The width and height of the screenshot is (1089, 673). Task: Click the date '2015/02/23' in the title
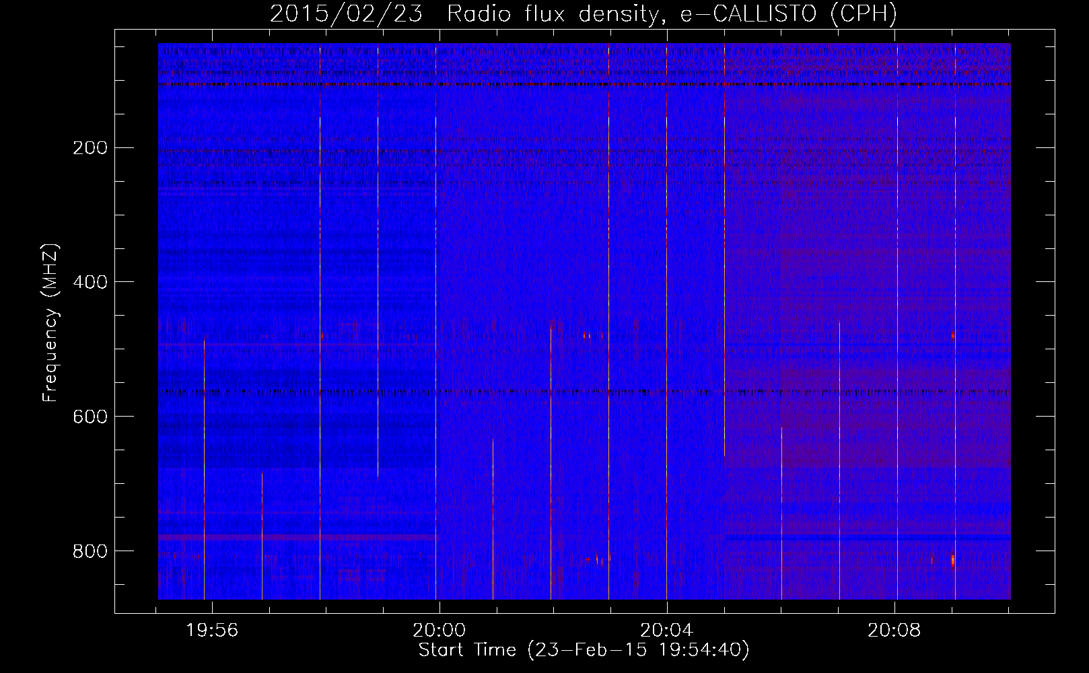(x=346, y=13)
